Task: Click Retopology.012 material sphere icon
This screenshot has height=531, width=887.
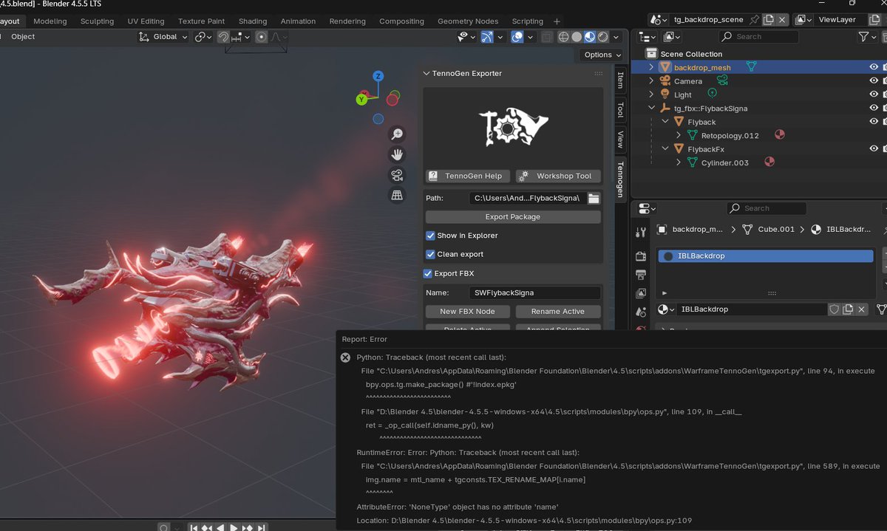Action: [779, 135]
